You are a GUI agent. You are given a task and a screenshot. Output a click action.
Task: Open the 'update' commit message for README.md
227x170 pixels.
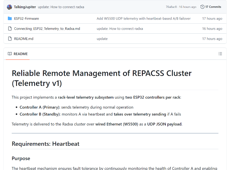102,39
